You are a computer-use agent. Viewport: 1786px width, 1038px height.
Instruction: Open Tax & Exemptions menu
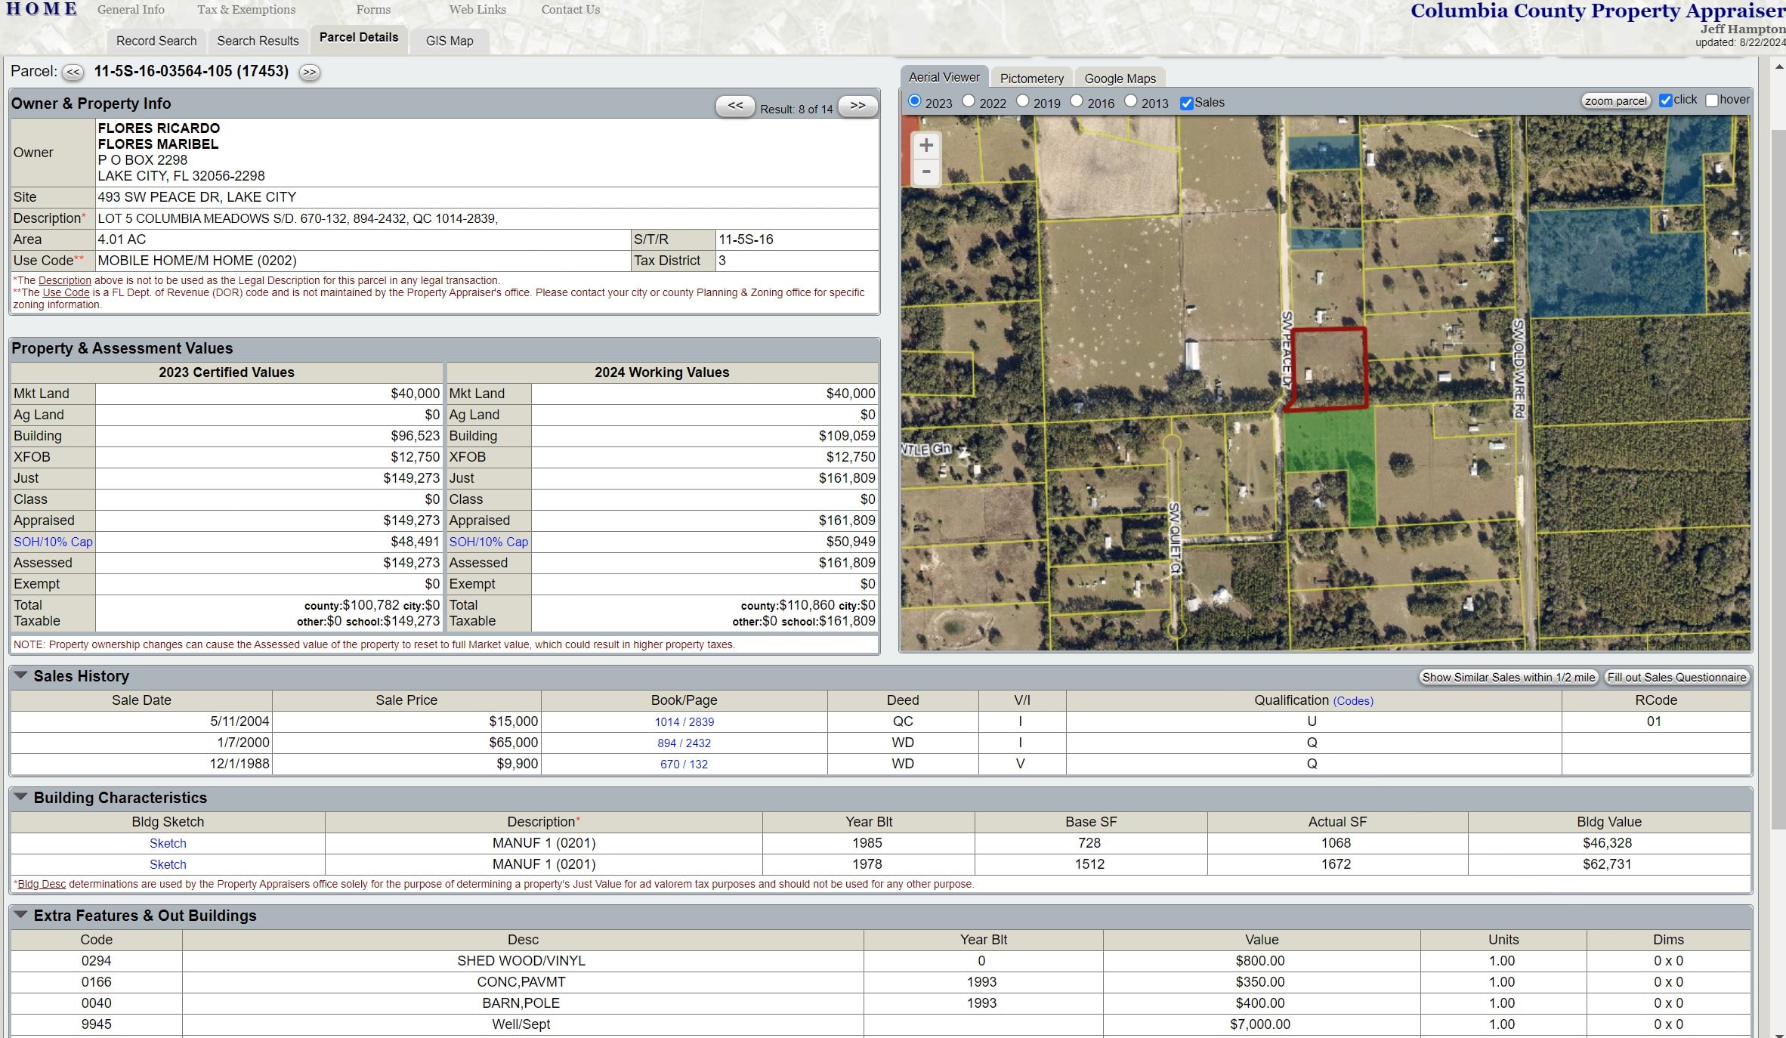click(x=246, y=10)
